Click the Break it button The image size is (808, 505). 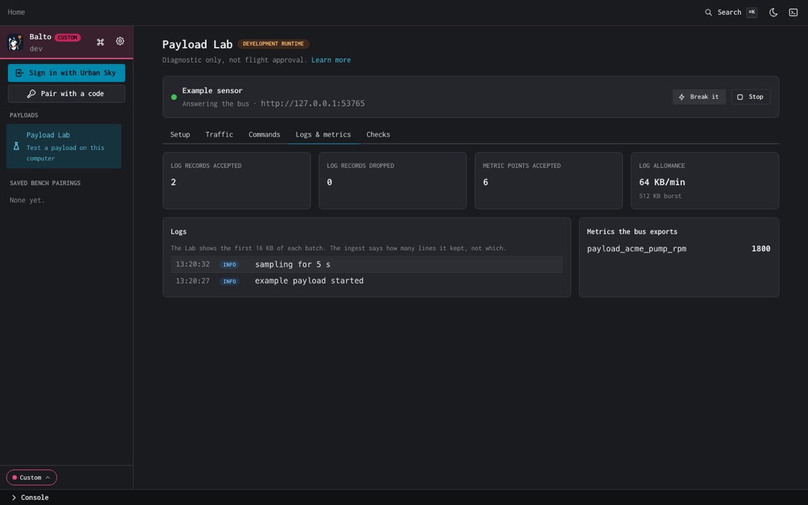tap(699, 97)
